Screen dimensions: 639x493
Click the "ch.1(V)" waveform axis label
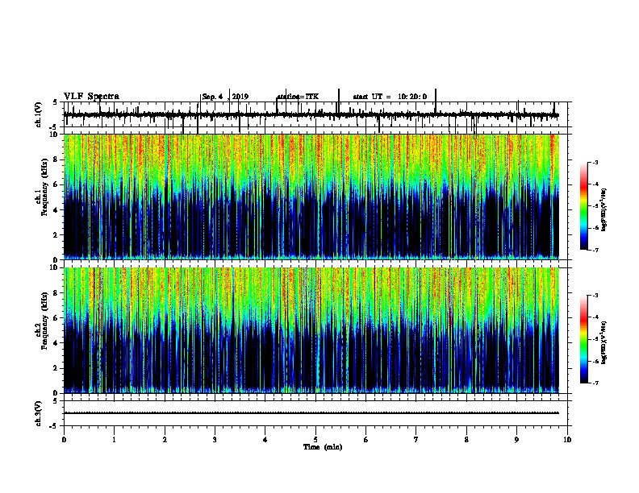click(39, 114)
